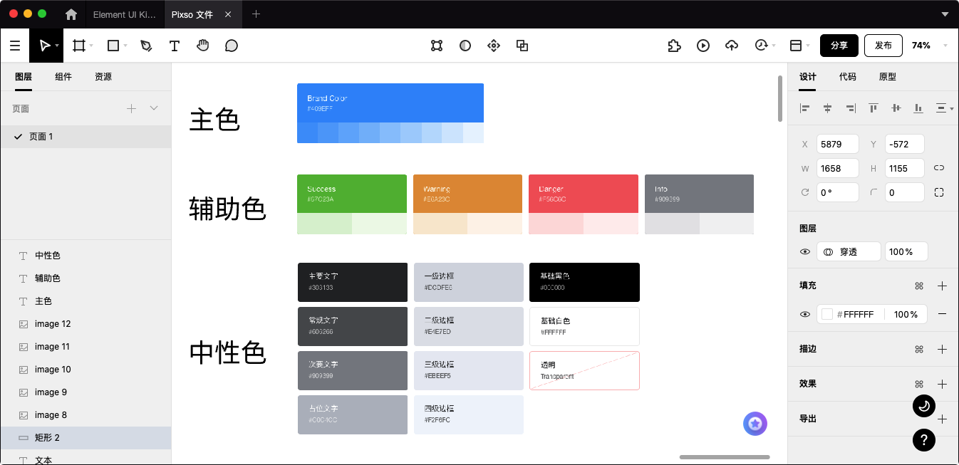Add a fill with plus button

(942, 286)
